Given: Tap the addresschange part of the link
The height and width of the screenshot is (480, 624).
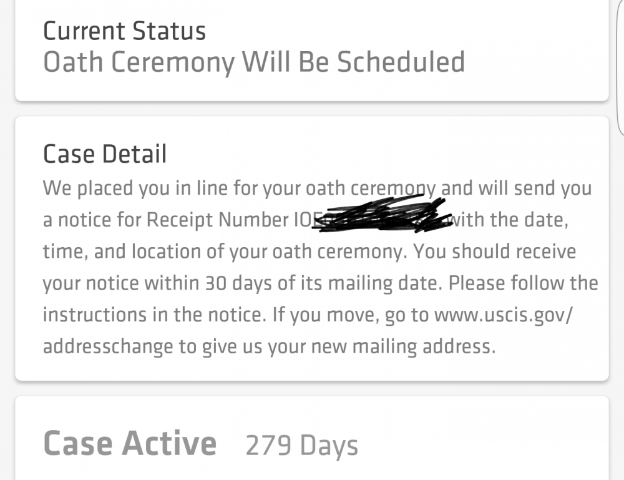Looking at the screenshot, I should coord(108,346).
